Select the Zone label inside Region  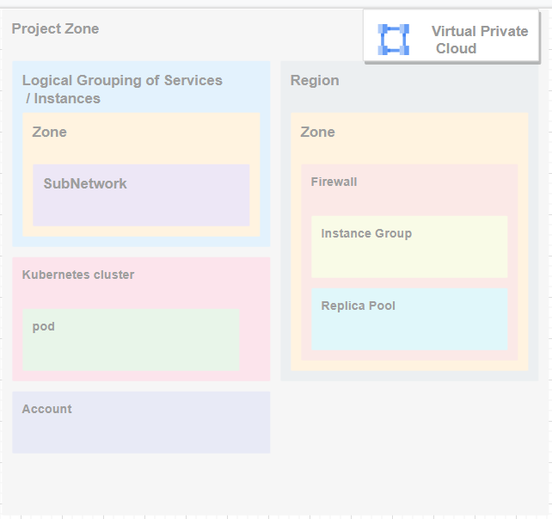click(317, 133)
